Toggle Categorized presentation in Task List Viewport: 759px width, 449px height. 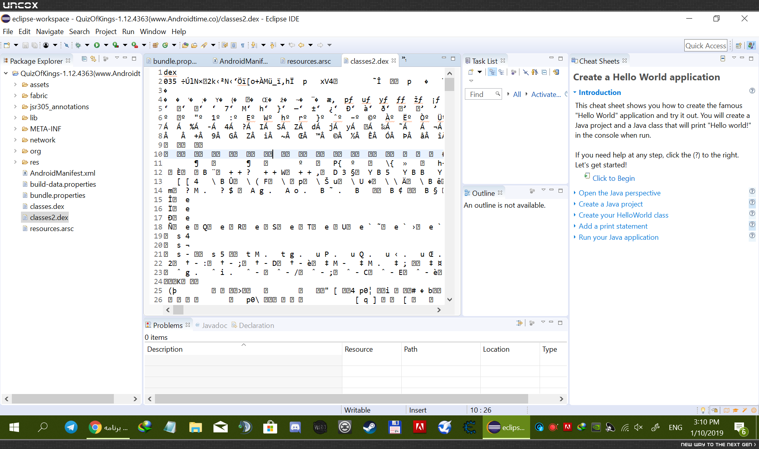coord(492,72)
